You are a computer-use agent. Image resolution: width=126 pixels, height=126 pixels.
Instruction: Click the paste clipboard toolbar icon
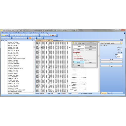click(x=21, y=35)
